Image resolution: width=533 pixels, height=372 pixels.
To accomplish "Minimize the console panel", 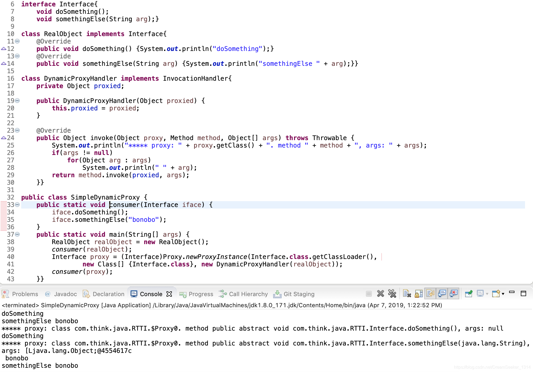I will (512, 292).
